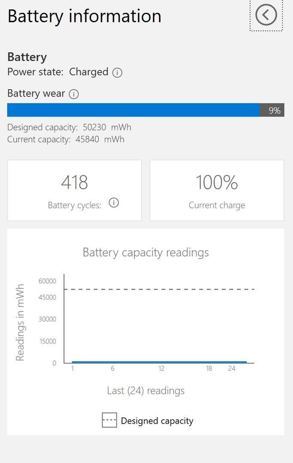This screenshot has width=293, height=463.
Task: Click the 60000 y-axis label
Action: pyautogui.click(x=47, y=281)
